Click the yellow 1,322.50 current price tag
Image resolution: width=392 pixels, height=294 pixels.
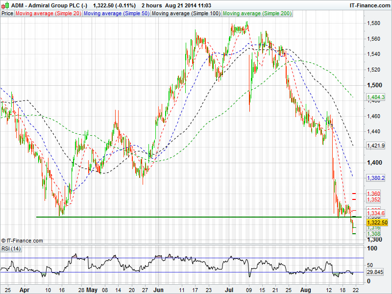377,222
